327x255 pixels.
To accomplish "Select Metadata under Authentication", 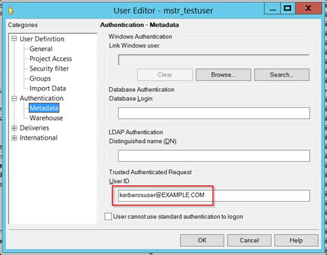I will 44,108.
